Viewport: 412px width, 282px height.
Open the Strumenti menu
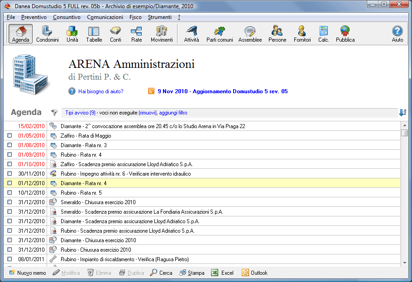(x=160, y=17)
